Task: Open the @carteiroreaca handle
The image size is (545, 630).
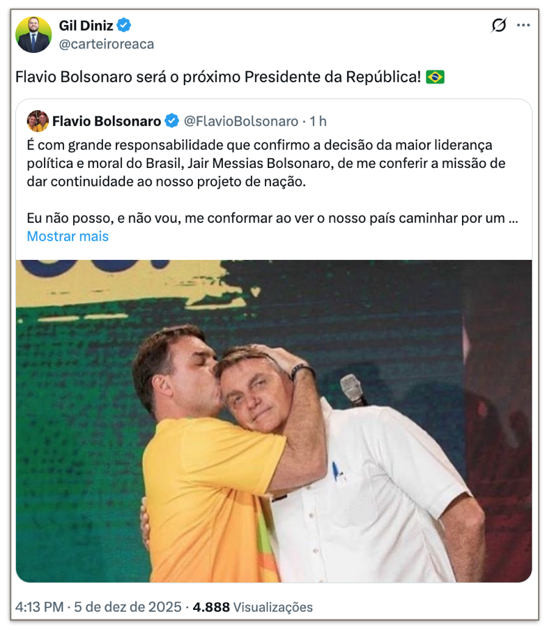Action: (x=107, y=44)
